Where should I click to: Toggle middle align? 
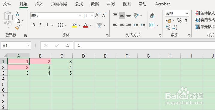coord(122,16)
